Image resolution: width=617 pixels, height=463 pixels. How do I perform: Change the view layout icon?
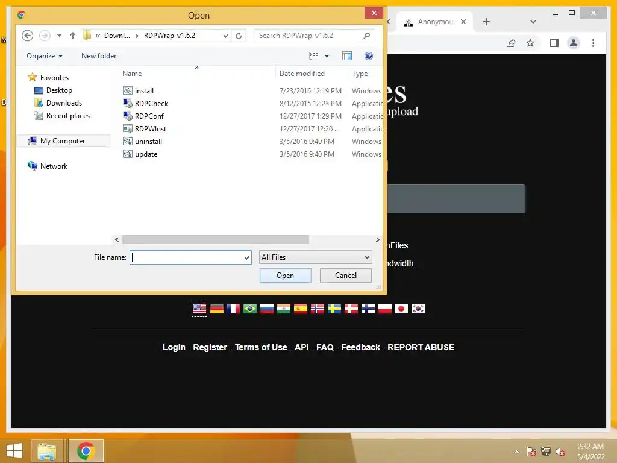pos(313,56)
